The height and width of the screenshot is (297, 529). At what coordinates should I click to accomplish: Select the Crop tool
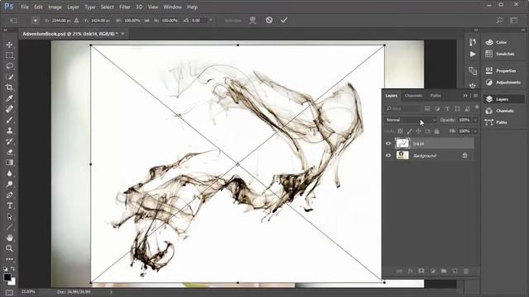coord(9,87)
